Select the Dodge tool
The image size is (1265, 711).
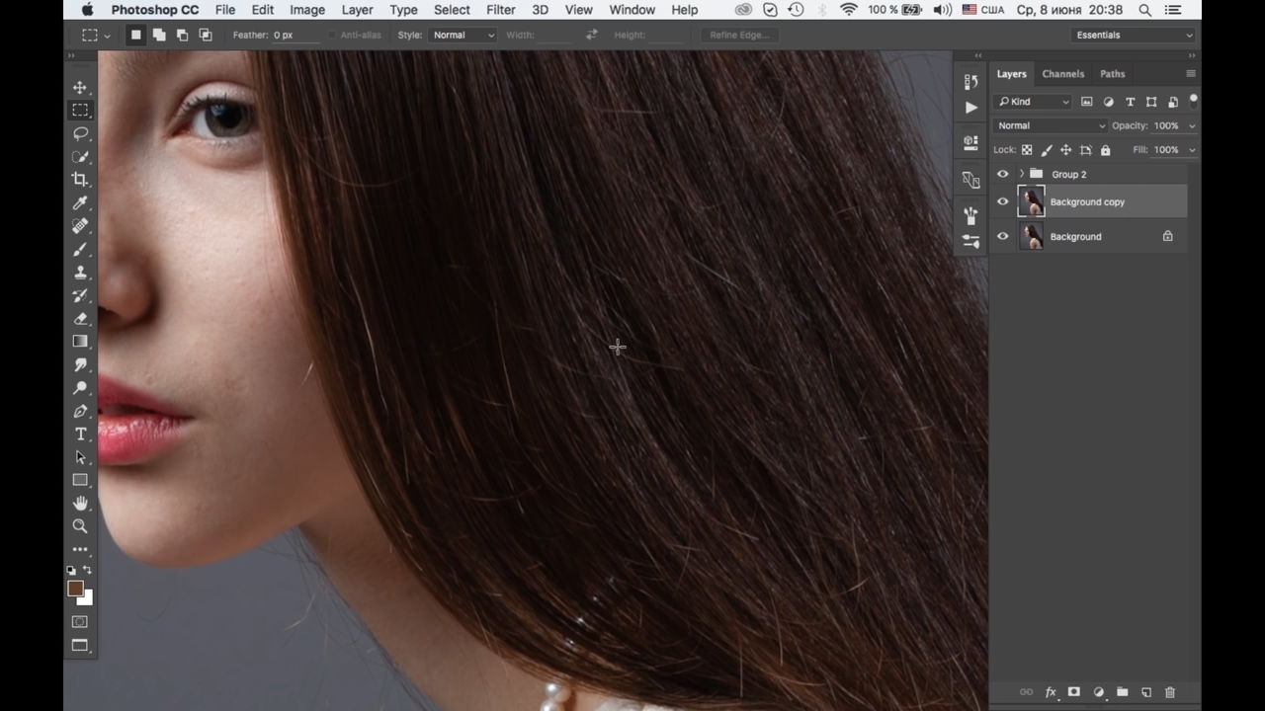(x=80, y=388)
